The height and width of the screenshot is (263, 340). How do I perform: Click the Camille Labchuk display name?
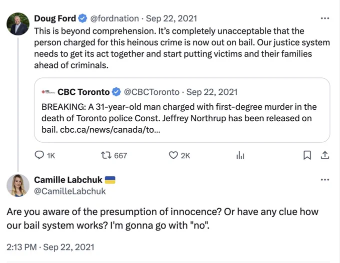point(68,180)
